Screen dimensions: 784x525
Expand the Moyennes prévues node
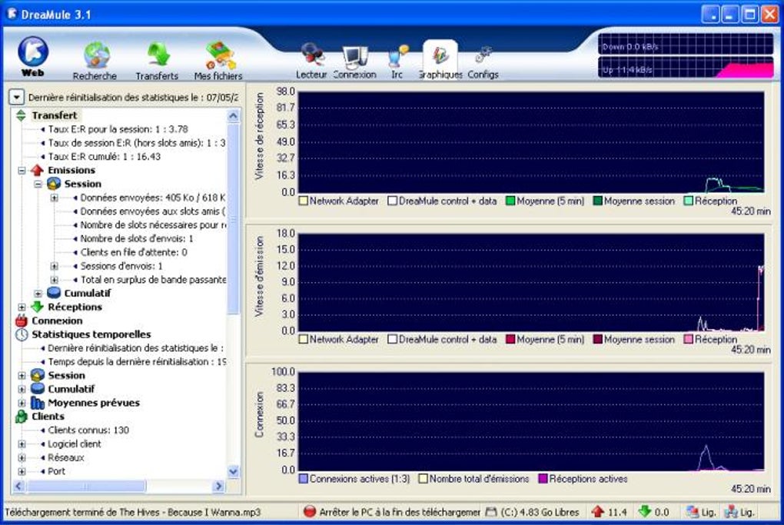pyautogui.click(x=22, y=403)
